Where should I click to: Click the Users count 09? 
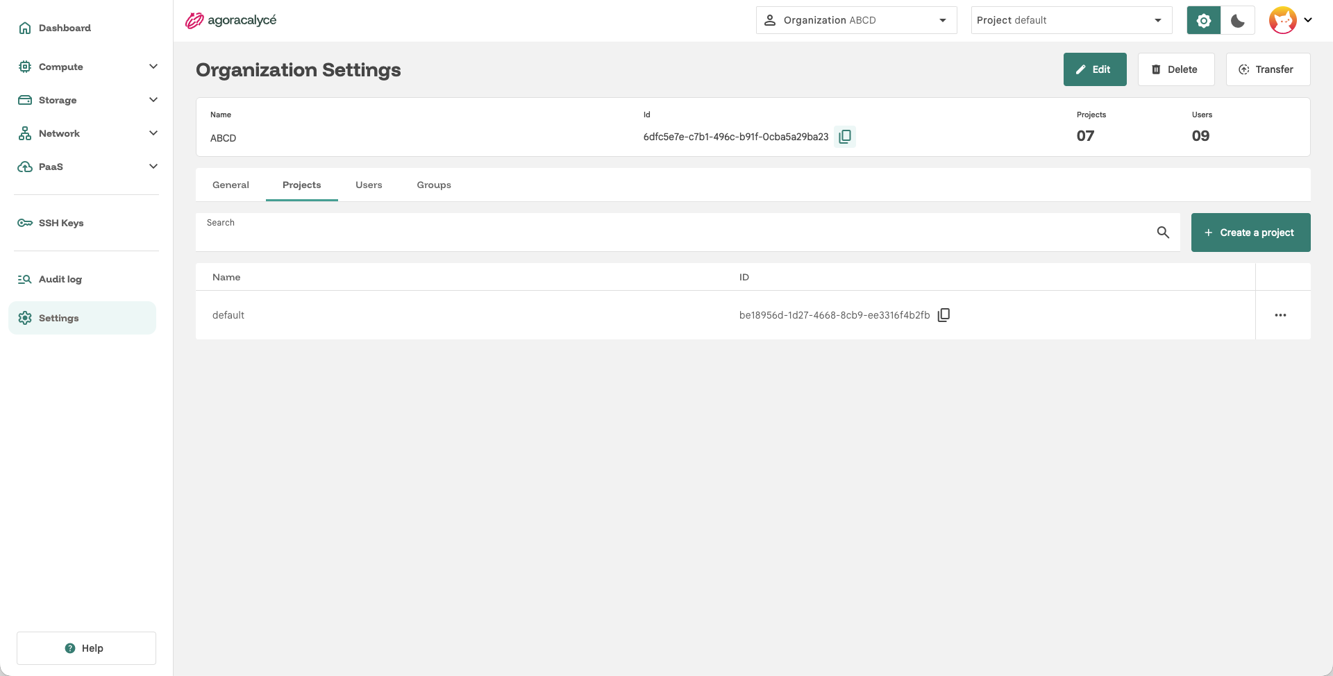point(1200,136)
